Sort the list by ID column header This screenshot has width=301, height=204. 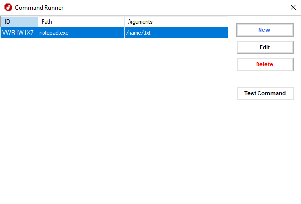19,22
